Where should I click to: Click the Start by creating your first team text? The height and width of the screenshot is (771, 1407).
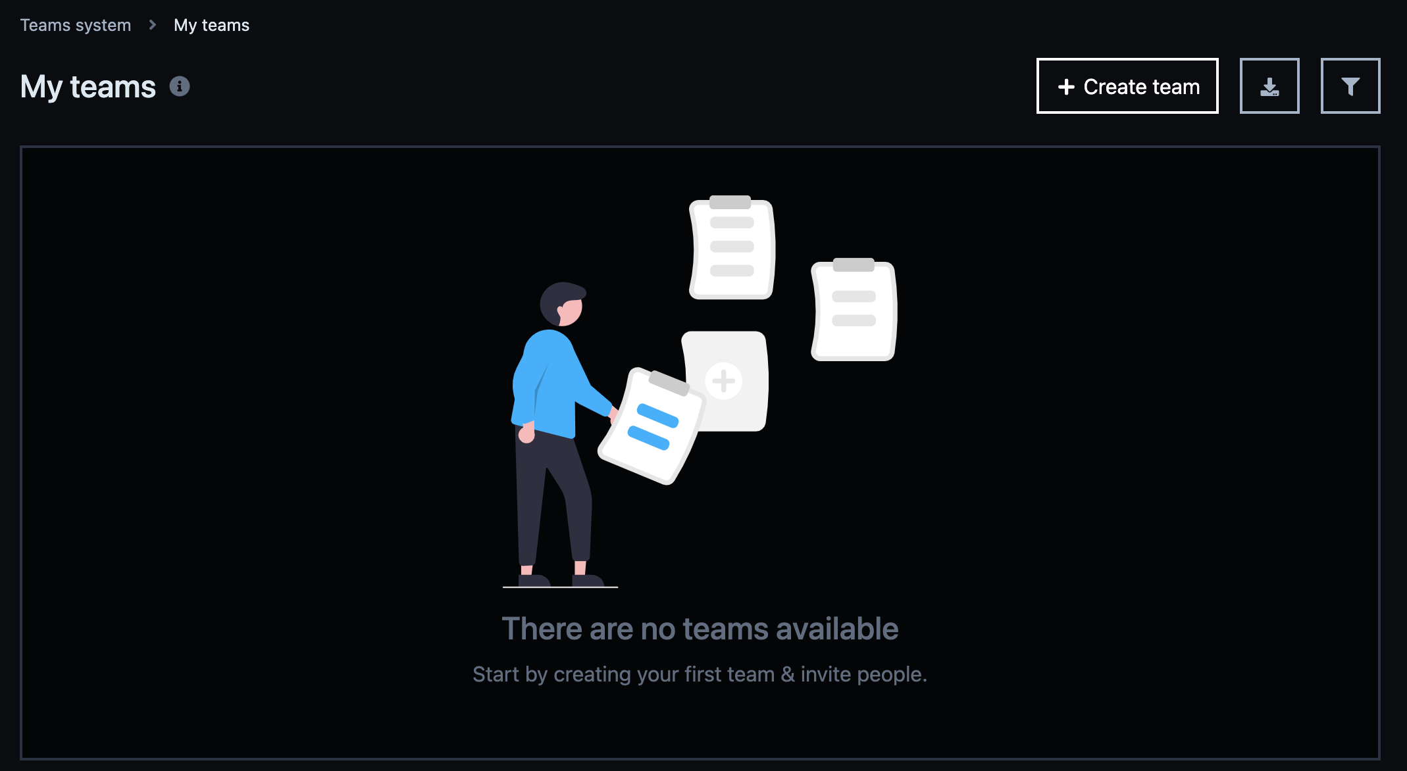pyautogui.click(x=623, y=674)
